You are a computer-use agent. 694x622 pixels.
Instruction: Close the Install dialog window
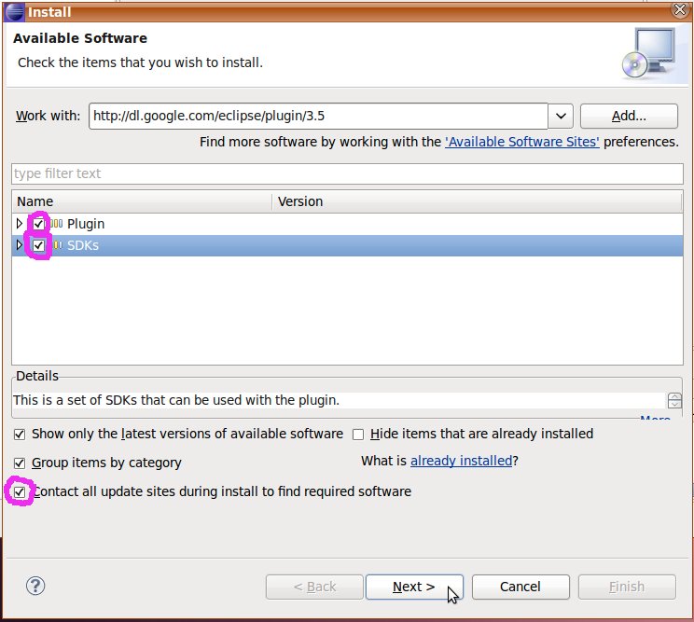click(680, 12)
